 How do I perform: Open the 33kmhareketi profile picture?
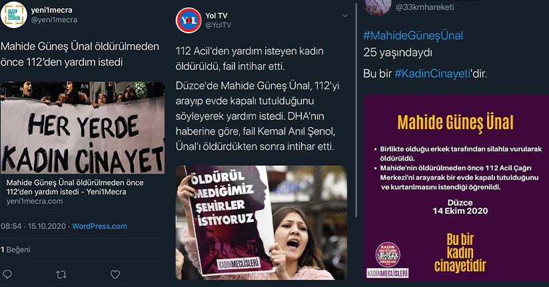378,7
